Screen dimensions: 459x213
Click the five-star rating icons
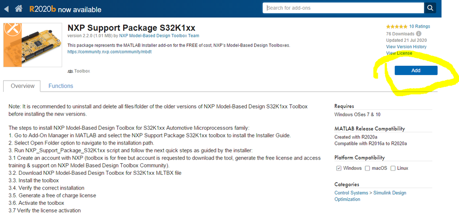pyautogui.click(x=396, y=27)
